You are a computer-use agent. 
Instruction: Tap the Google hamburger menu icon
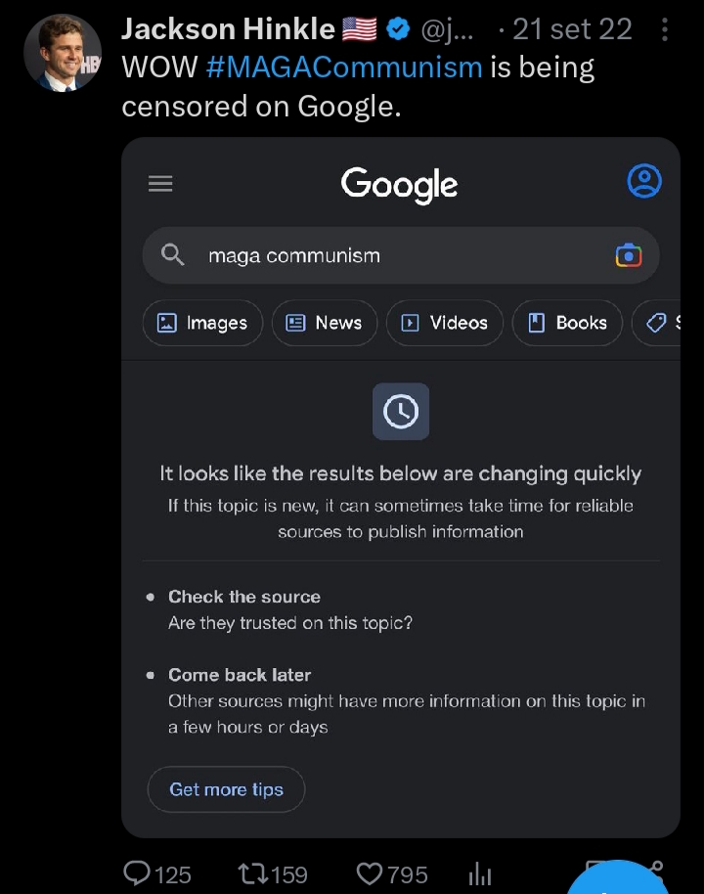[160, 184]
